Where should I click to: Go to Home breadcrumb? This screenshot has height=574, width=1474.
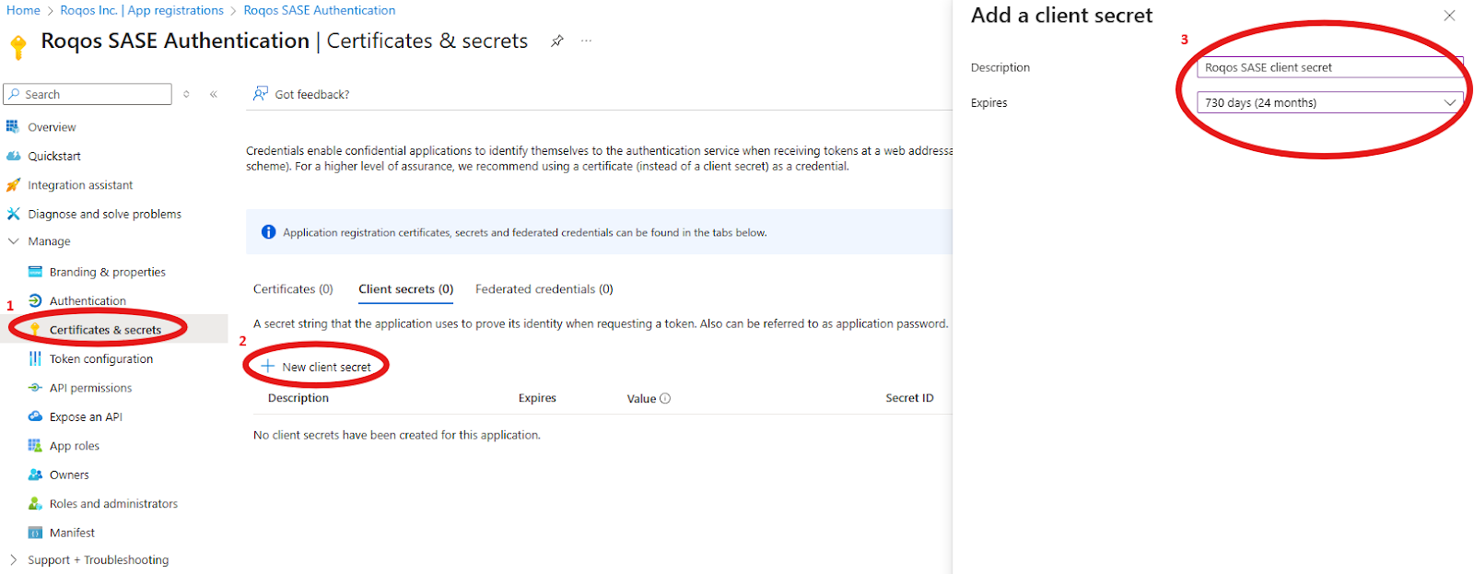coord(23,10)
